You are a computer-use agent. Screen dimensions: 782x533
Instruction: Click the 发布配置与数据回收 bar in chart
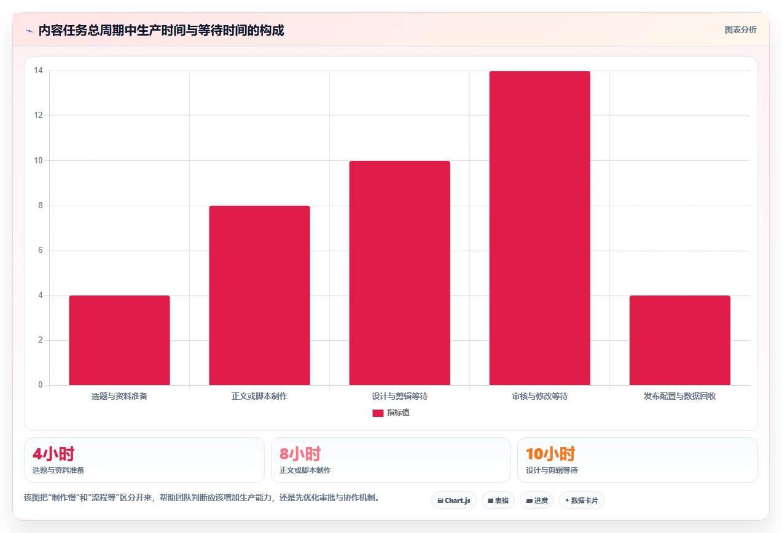point(680,340)
